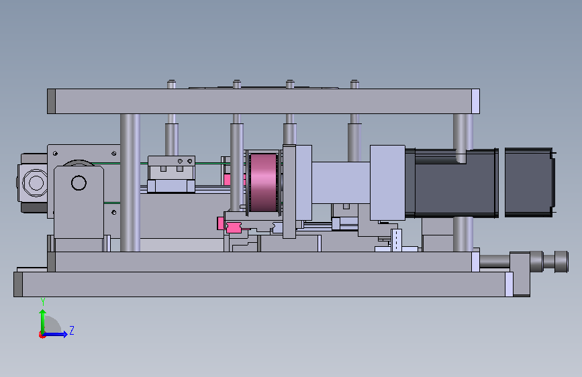This screenshot has width=582, height=377.
Task: Select the round hole in left bracket
Action: point(79,183)
